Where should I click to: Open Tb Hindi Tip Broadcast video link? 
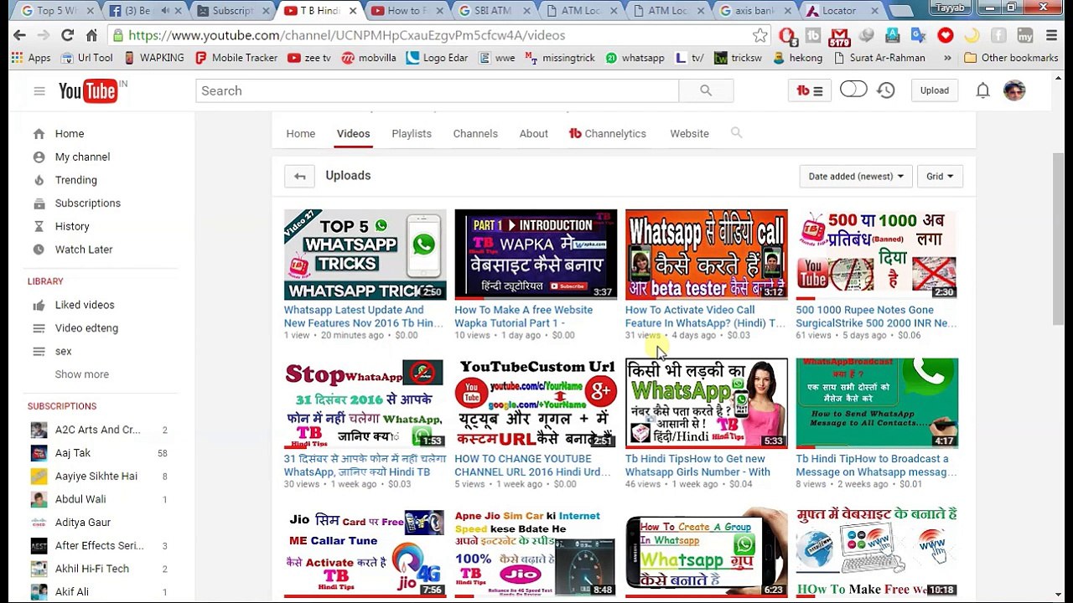(876, 466)
